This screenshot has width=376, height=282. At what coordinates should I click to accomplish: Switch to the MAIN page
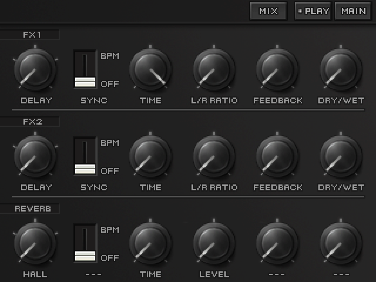[x=353, y=11]
